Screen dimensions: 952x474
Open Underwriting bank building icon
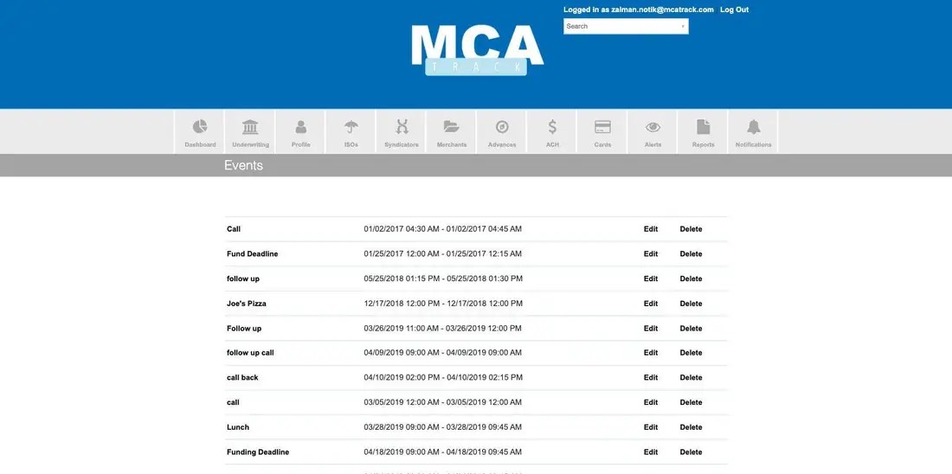pos(250,127)
